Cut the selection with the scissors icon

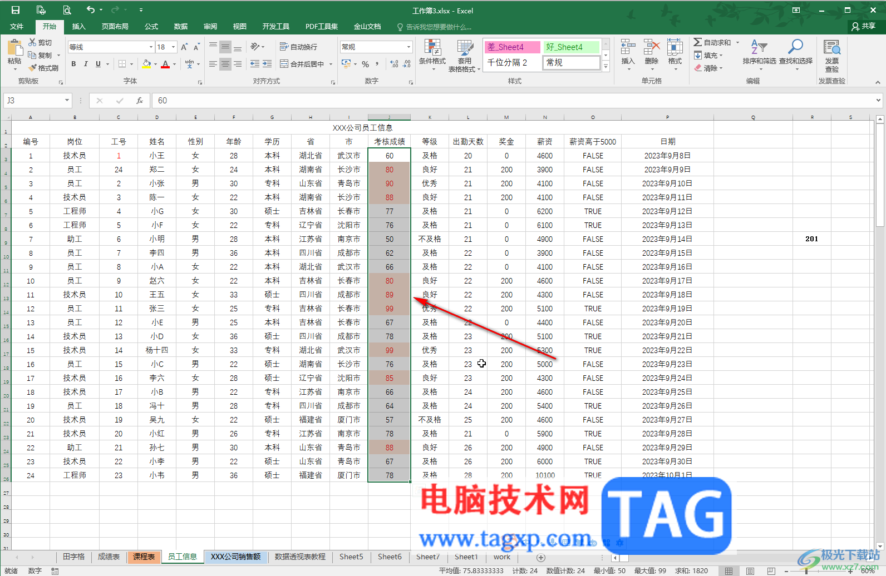click(40, 42)
